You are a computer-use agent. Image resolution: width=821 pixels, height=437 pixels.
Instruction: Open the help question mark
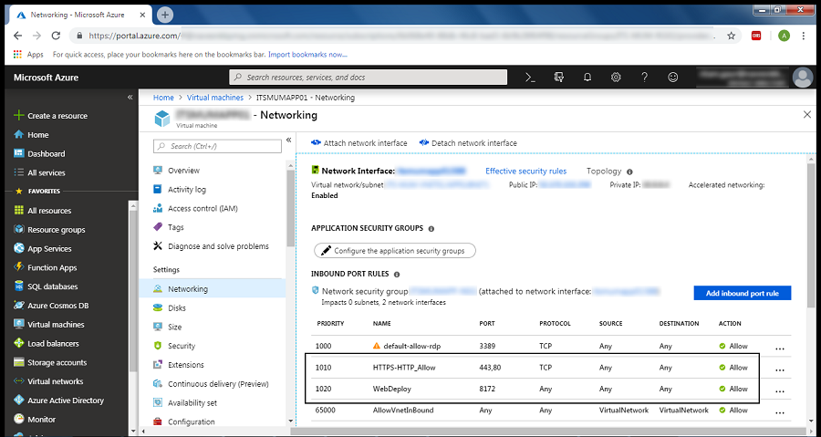(645, 78)
